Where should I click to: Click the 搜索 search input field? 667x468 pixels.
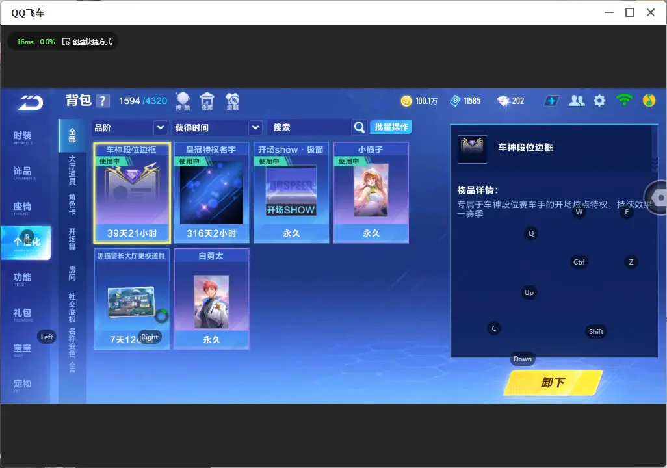coord(309,127)
